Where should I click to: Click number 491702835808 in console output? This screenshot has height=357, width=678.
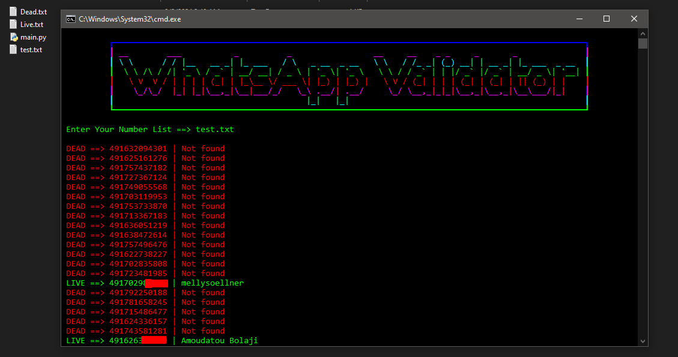point(138,263)
